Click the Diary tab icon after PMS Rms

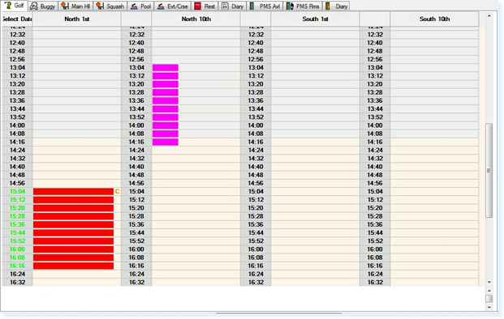[328, 6]
